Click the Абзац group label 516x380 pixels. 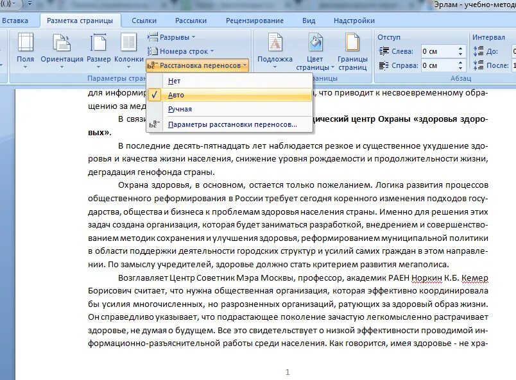(x=461, y=79)
